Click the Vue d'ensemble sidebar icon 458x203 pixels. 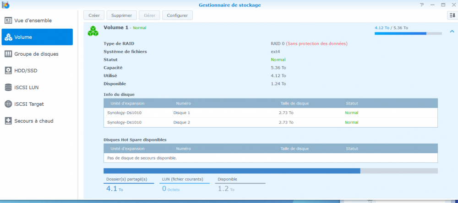[x=8, y=21]
